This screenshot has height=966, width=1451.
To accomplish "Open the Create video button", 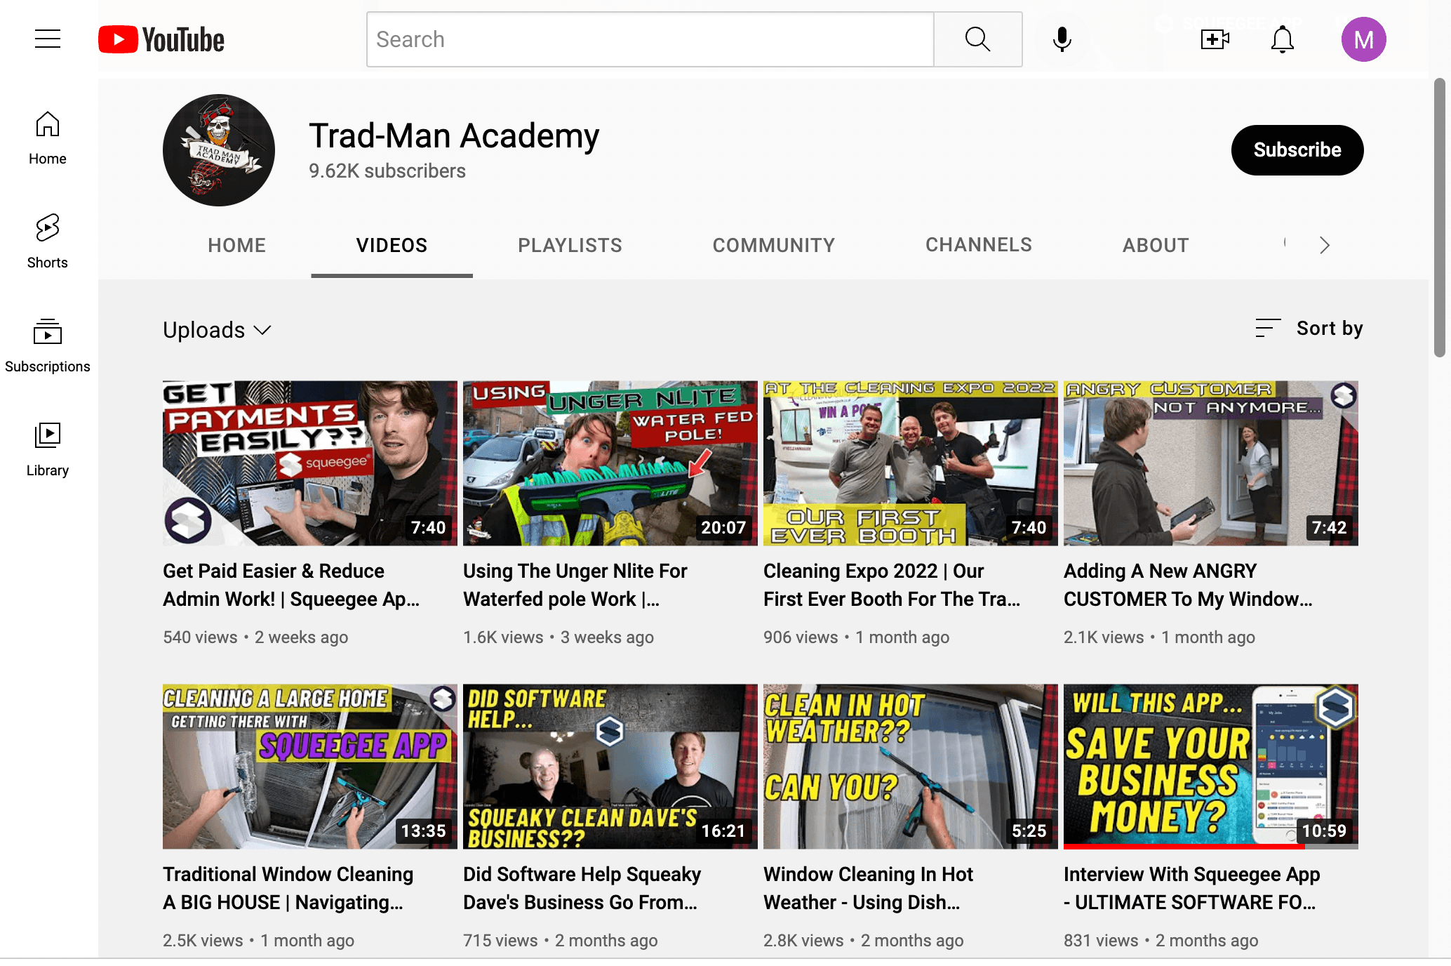I will [x=1215, y=39].
